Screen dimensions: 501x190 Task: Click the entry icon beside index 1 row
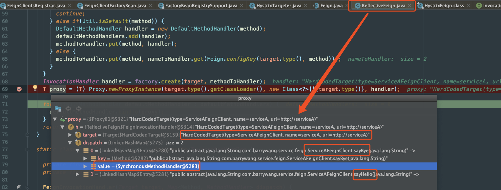coord(85,174)
